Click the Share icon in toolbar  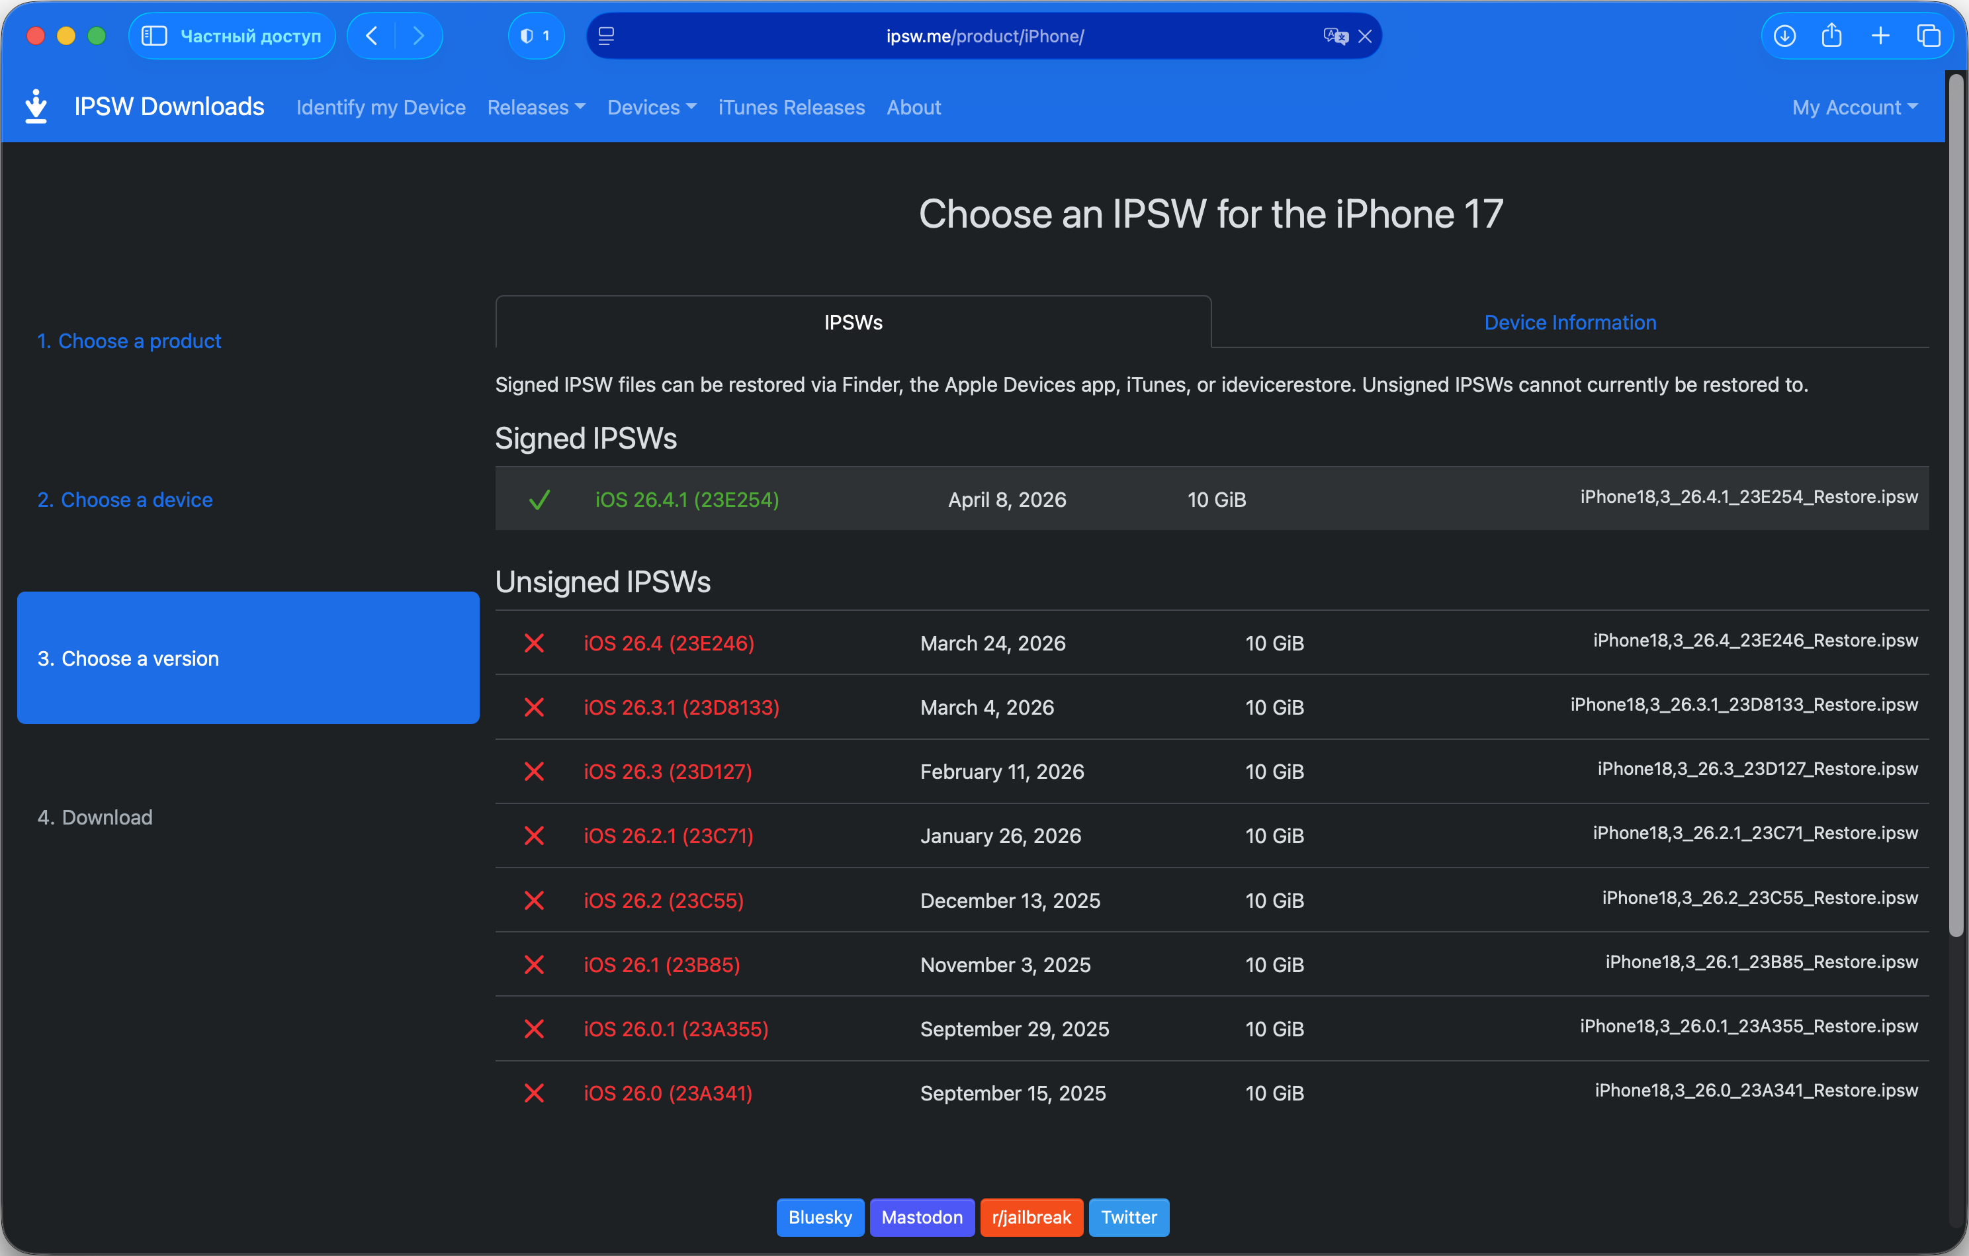pyautogui.click(x=1831, y=36)
